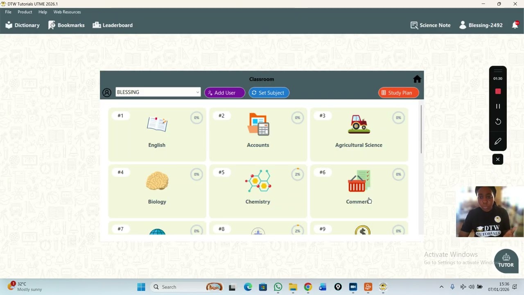Open Word from the taskbar
Screen dimensions: 524x295
coord(323,287)
